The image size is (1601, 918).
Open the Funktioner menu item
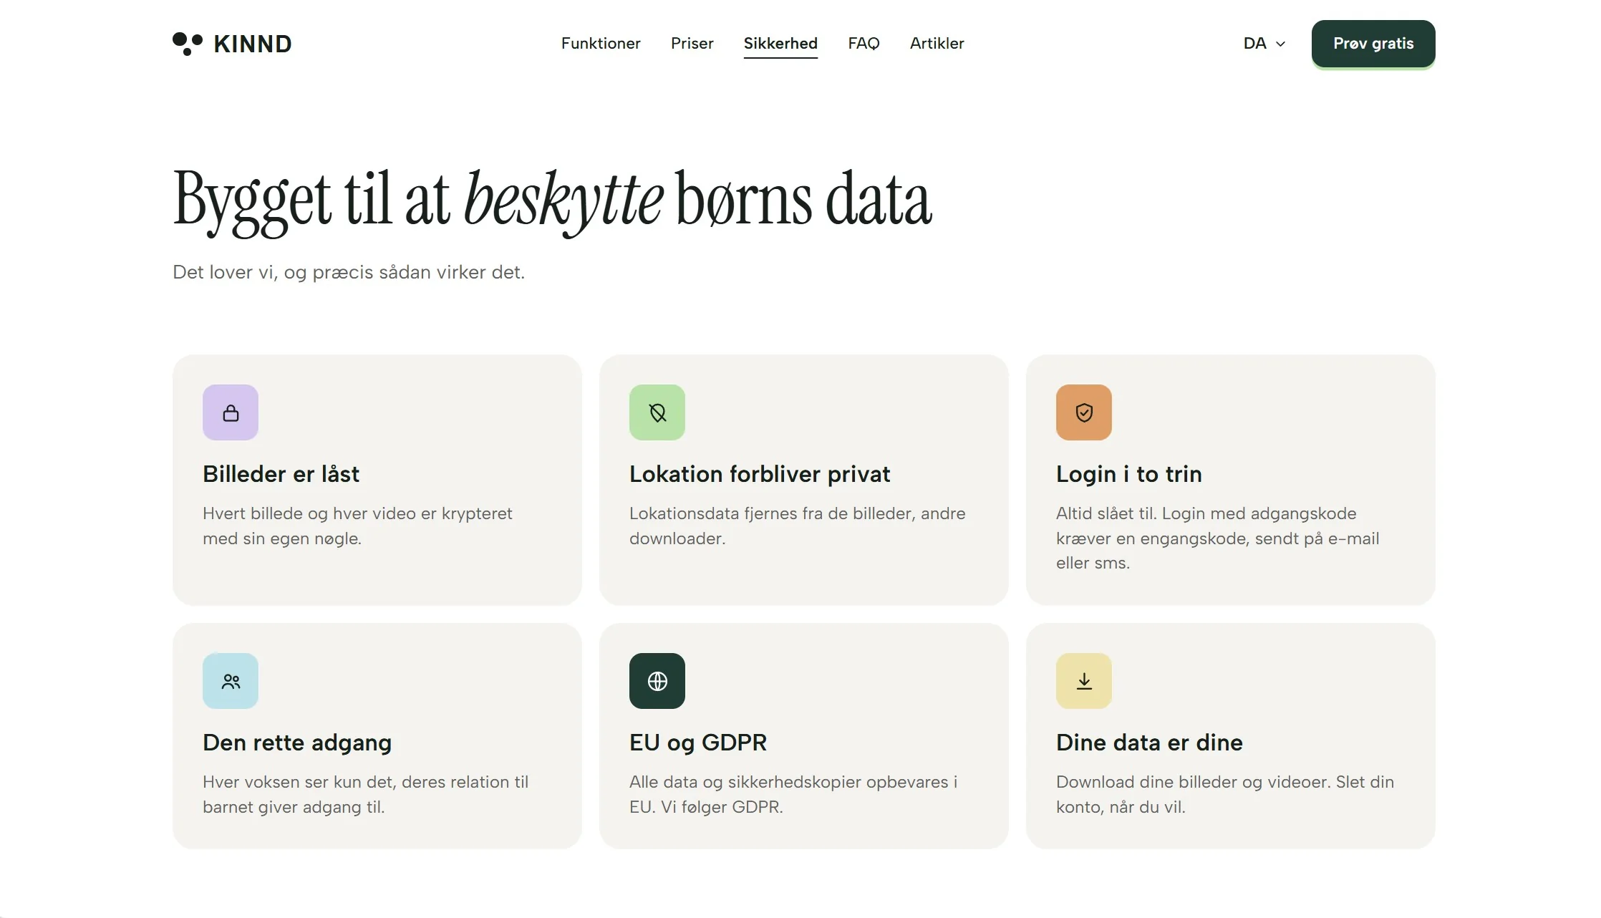click(601, 44)
